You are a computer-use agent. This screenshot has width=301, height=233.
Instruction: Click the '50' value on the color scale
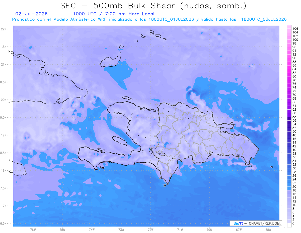coord(294,131)
